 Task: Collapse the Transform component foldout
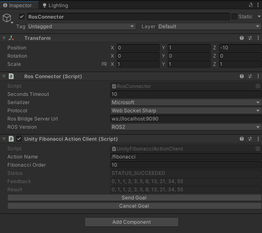tap(4, 38)
